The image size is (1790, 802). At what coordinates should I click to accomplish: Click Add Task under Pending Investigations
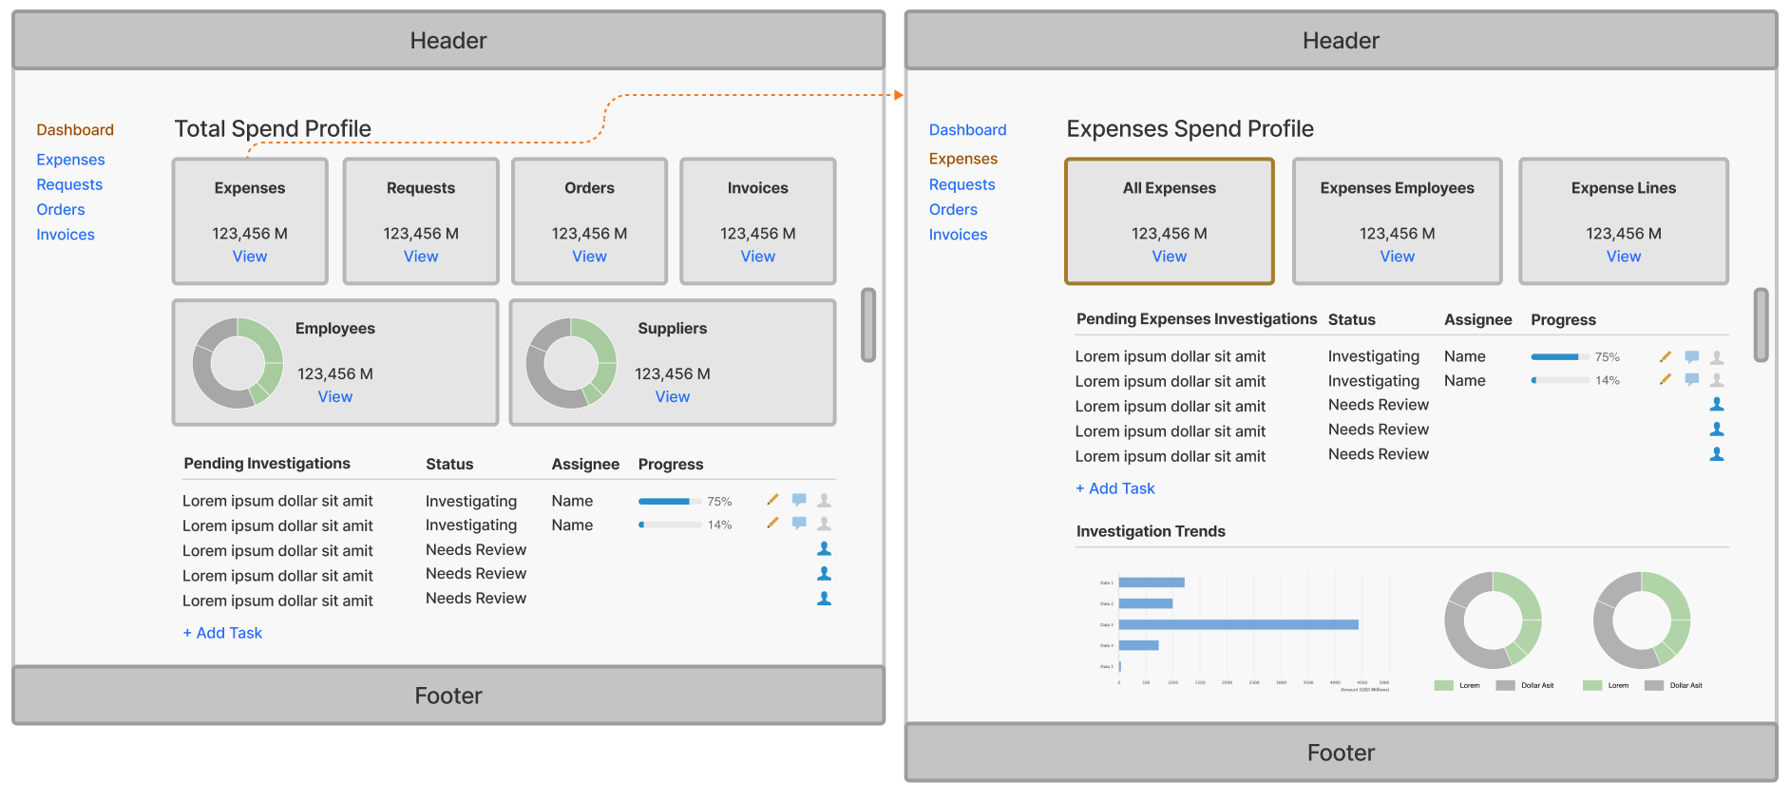pyautogui.click(x=222, y=633)
